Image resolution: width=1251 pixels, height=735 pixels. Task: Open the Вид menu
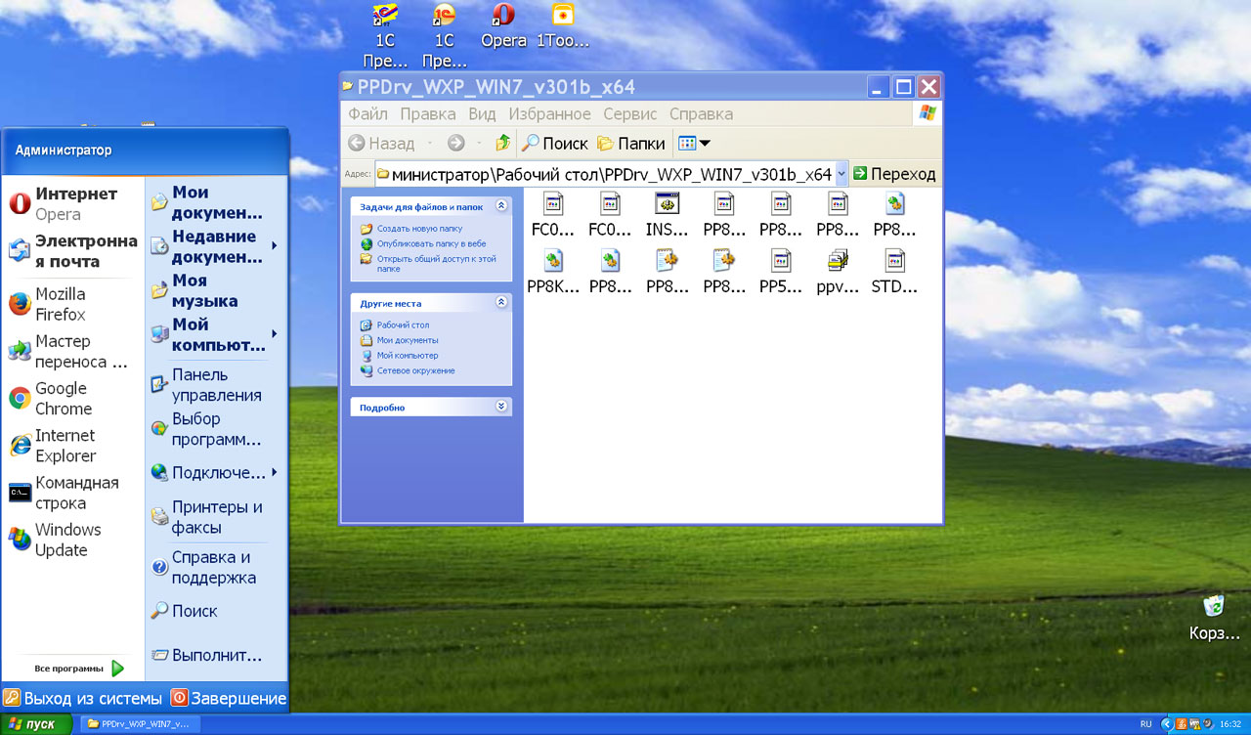482,114
